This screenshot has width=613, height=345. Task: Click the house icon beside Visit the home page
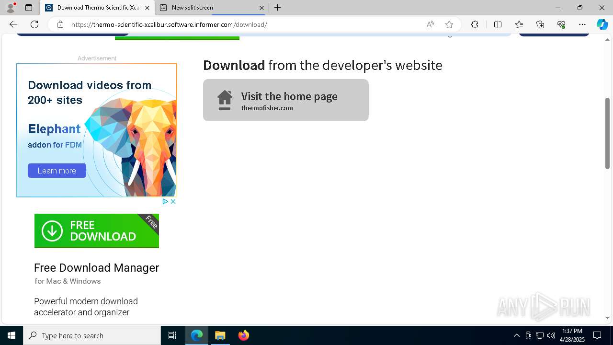coord(225,100)
